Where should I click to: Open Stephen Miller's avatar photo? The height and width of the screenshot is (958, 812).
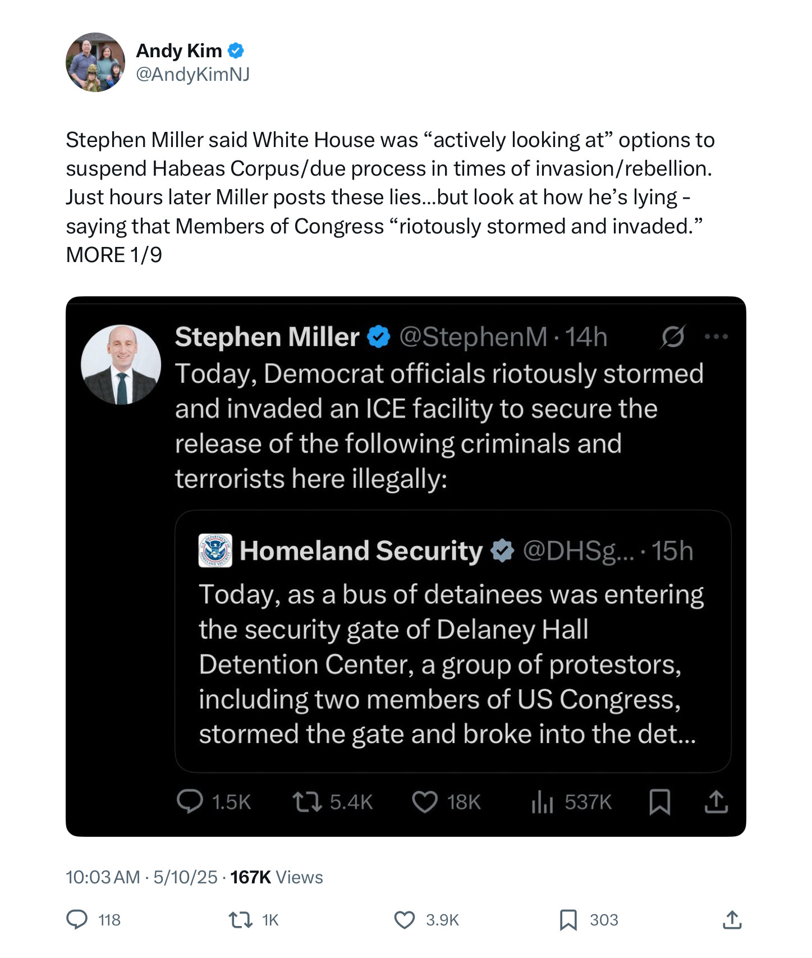[121, 365]
